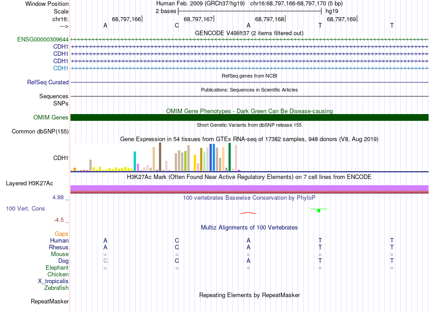Open the Layered H3K27Ac track label
The width and height of the screenshot is (429, 312).
[29, 184]
